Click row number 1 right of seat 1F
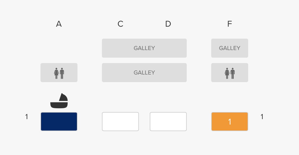This screenshot has width=299, height=155. (262, 117)
